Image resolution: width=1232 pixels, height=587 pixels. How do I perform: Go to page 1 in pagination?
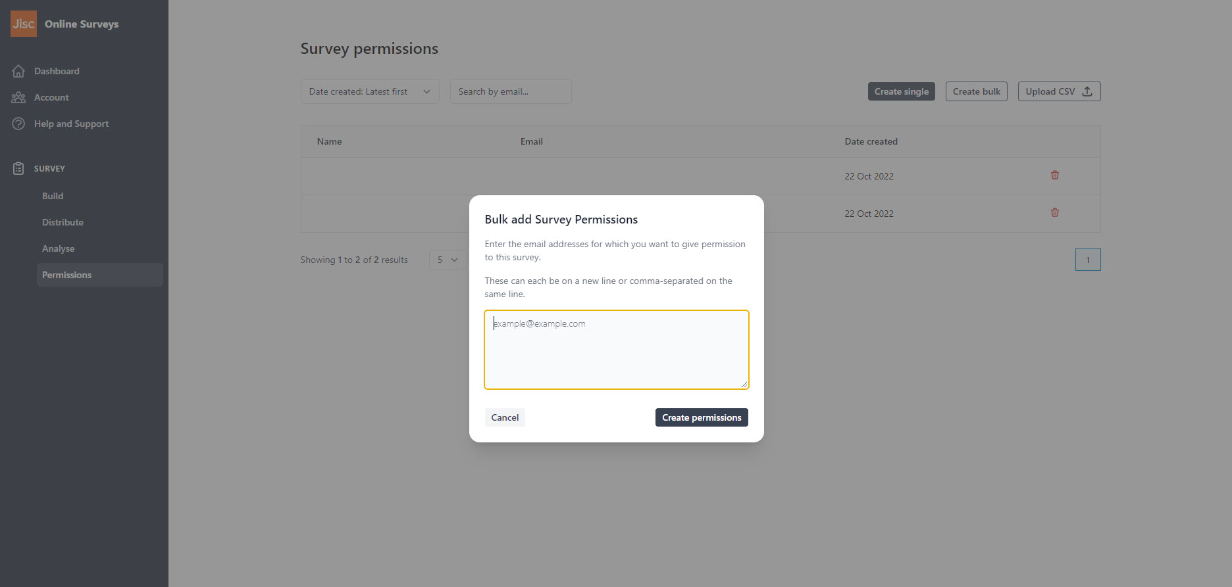click(x=1088, y=260)
